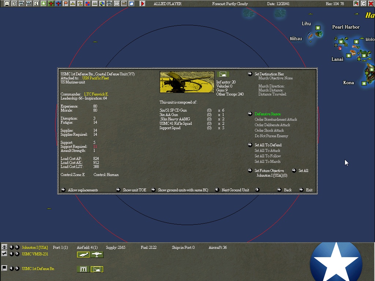The width and height of the screenshot is (375, 281).
Task: Click next arrow beside USMC VMSB-231
Action: point(17,254)
